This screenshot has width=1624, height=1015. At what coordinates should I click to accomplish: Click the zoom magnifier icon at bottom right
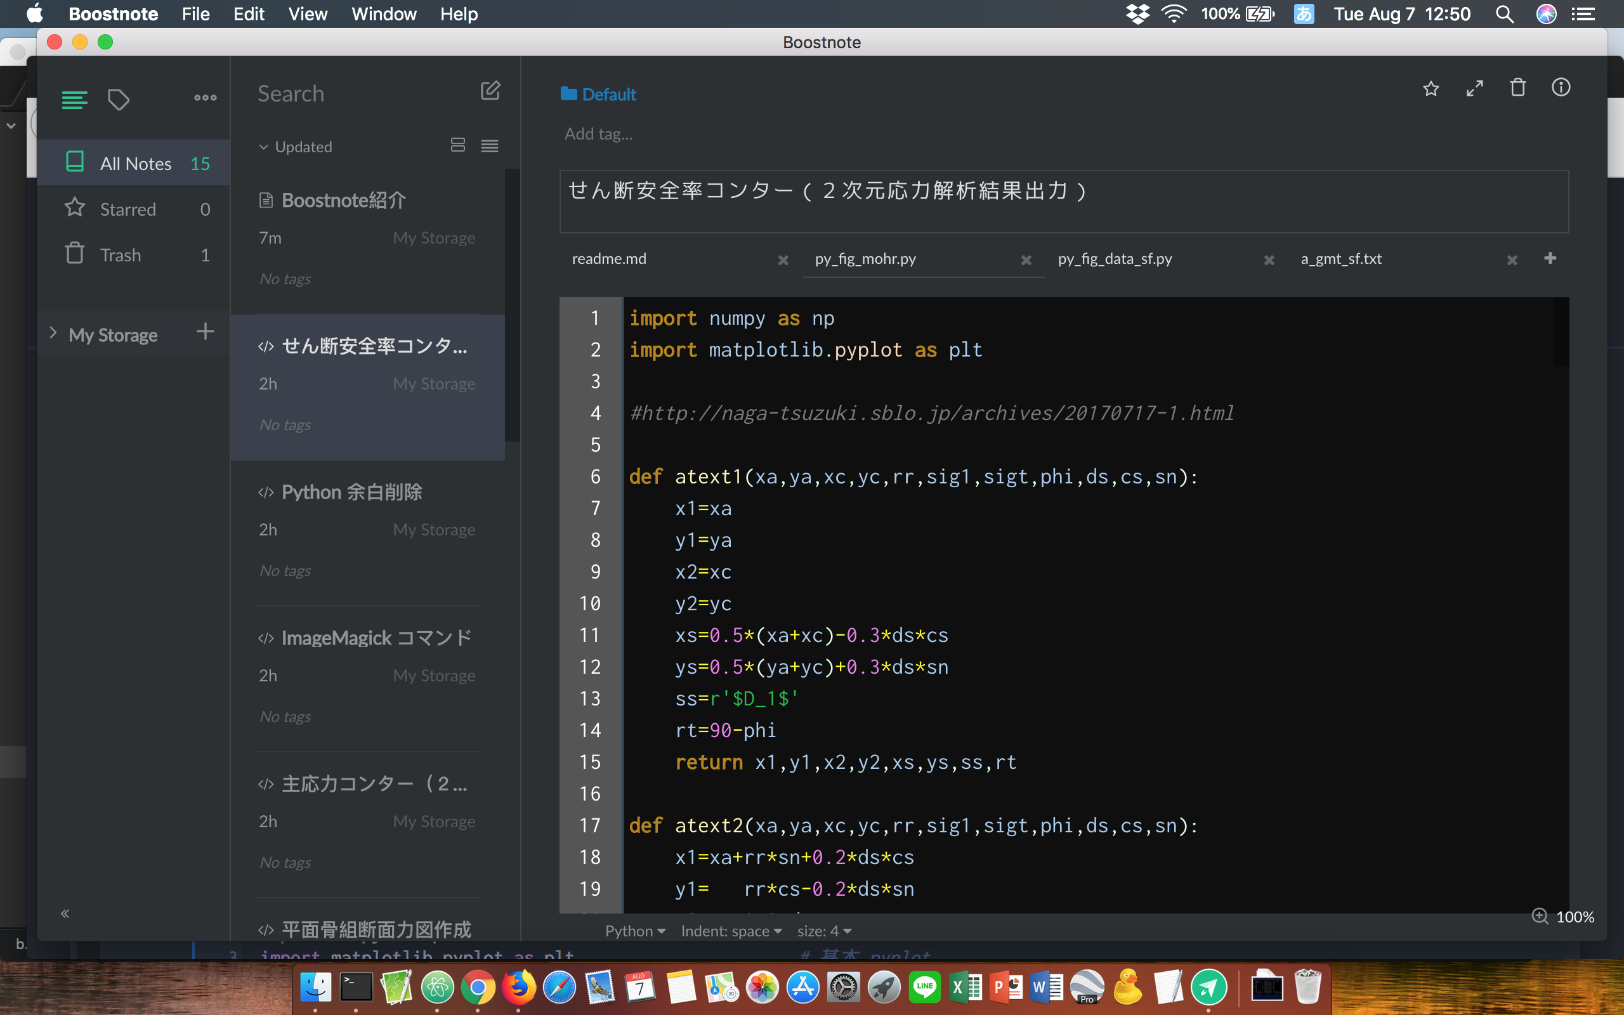tap(1540, 916)
